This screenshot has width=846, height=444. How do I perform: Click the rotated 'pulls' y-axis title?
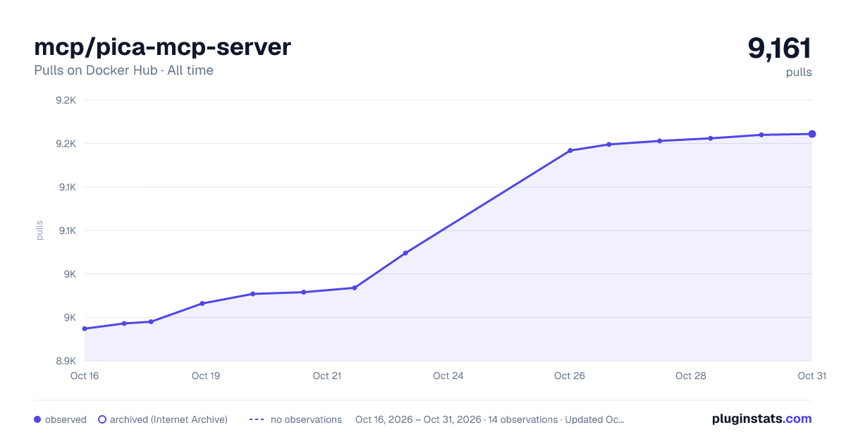click(39, 230)
